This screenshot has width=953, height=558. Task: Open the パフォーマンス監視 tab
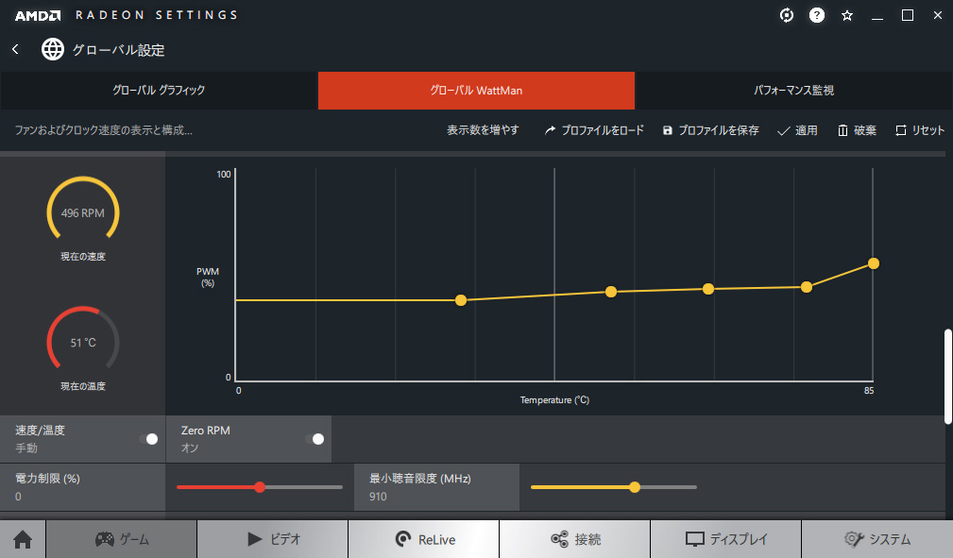pyautogui.click(x=793, y=91)
